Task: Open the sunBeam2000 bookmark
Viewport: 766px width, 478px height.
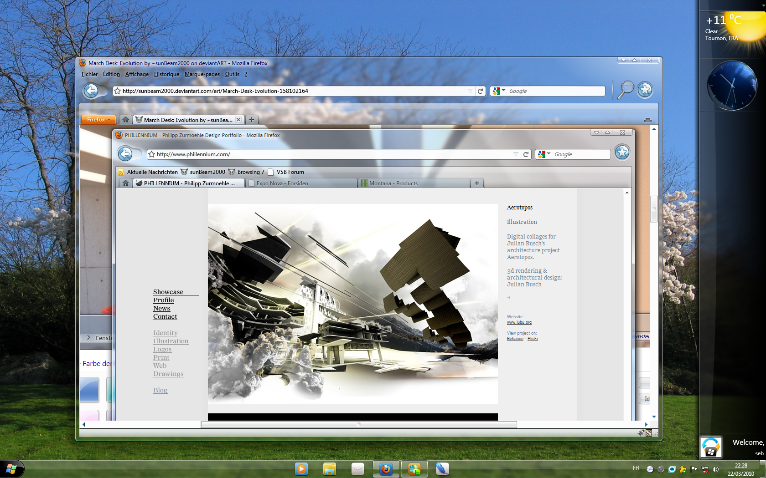Action: [203, 172]
